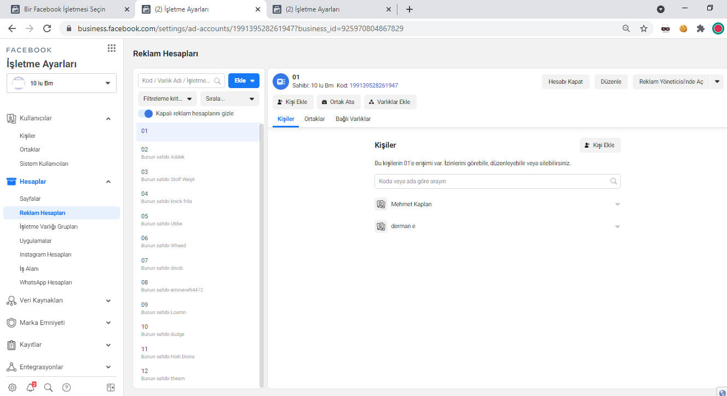The height and width of the screenshot is (396, 727).
Task: Open the help question mark icon
Action: point(66,388)
